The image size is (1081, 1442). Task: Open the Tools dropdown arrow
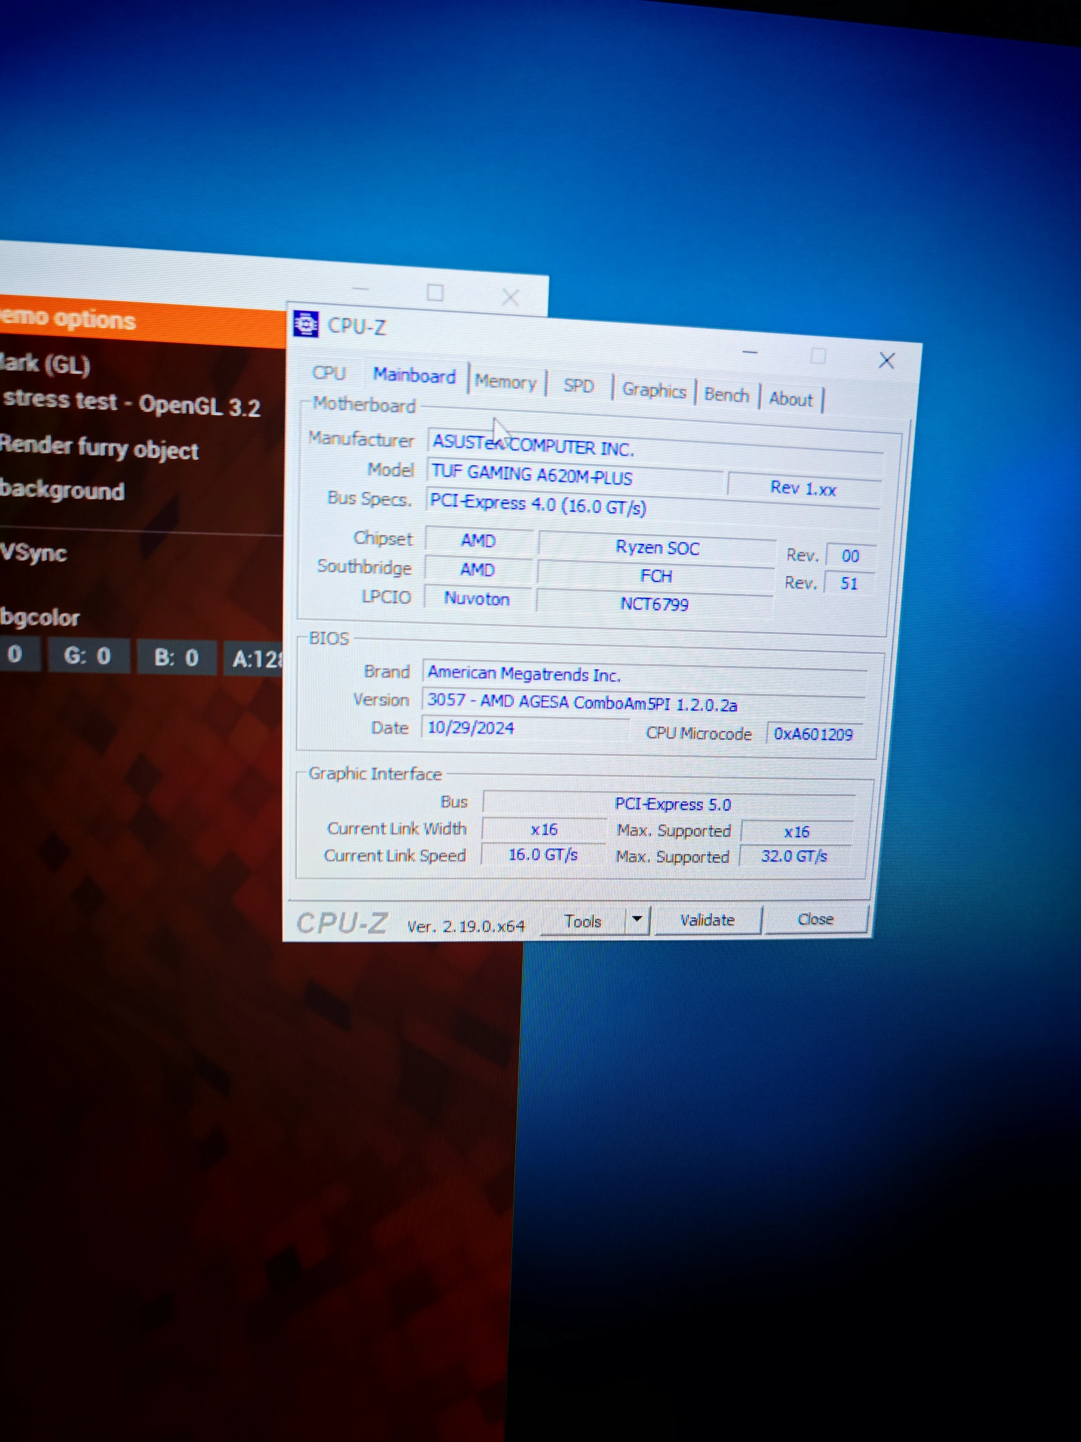click(637, 919)
